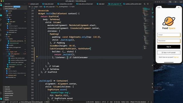Click UTF-8 encoding in status bar

tap(104, 102)
